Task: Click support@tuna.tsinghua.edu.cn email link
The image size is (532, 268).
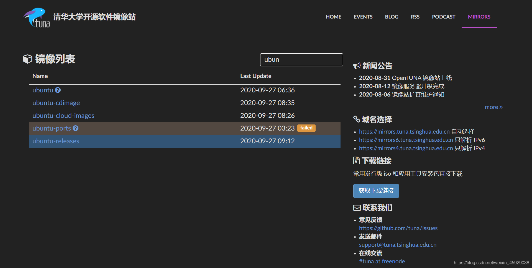Action: pyautogui.click(x=398, y=245)
